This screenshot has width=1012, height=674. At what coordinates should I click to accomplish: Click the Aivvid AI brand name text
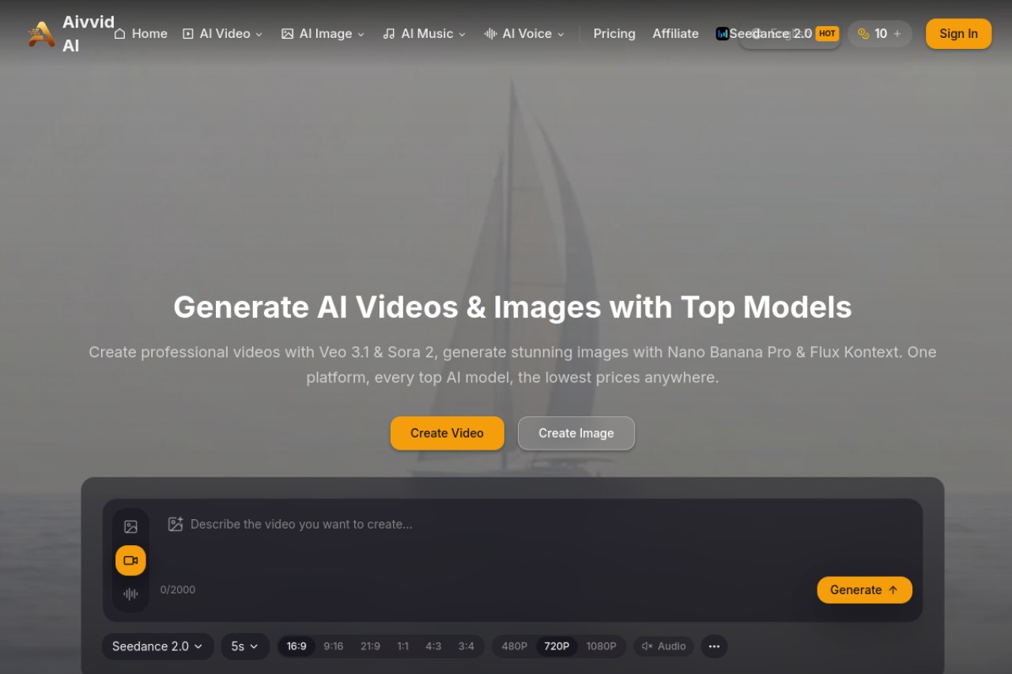pos(88,34)
